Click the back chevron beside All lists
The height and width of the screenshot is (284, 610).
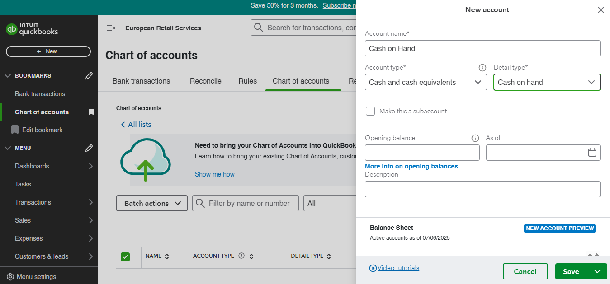(123, 125)
